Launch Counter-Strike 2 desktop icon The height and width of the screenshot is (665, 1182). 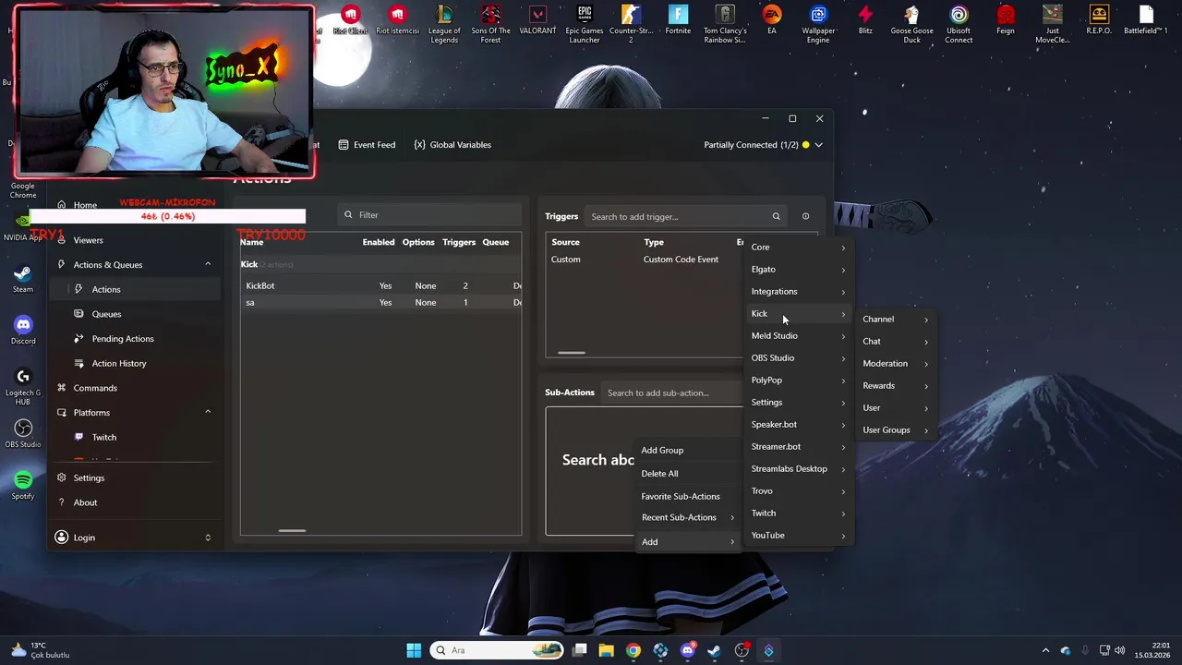click(x=631, y=24)
